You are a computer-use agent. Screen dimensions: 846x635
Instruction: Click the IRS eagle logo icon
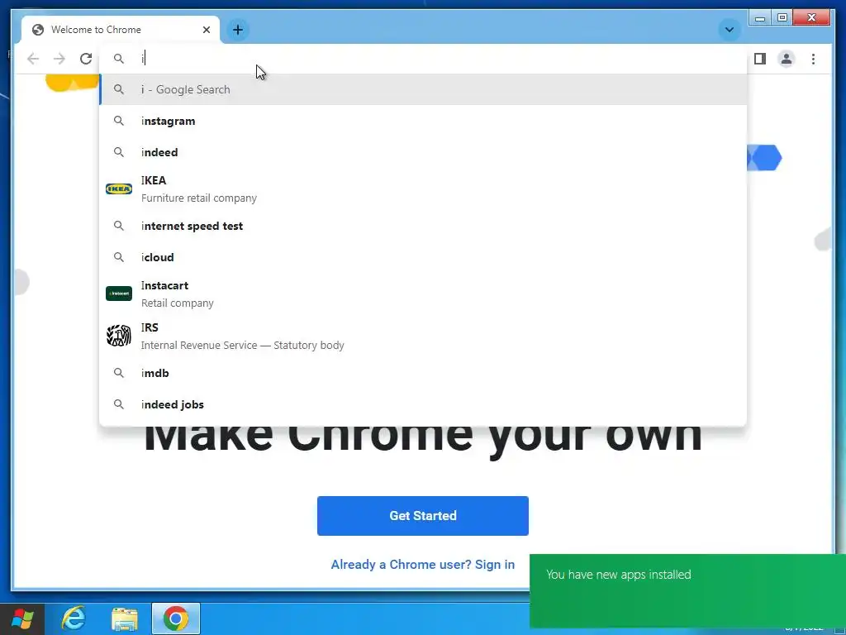click(119, 336)
